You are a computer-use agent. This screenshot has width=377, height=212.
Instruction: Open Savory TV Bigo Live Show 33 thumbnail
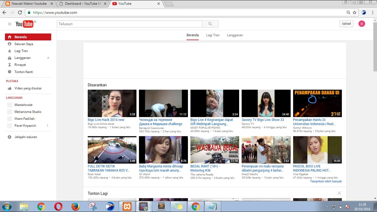[266, 103]
